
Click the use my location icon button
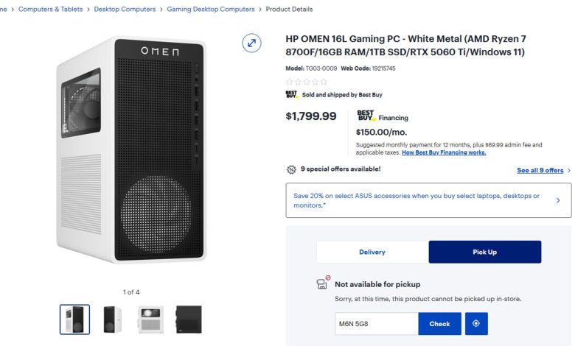click(x=476, y=324)
